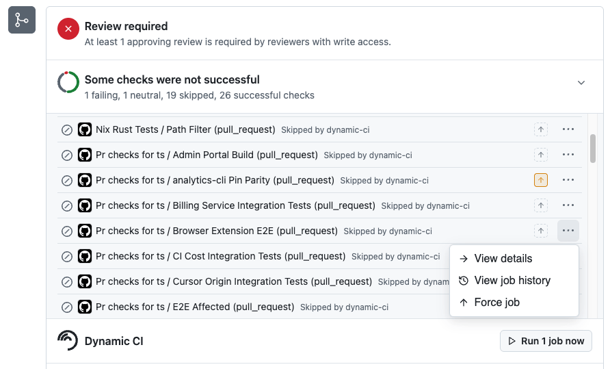Open E2E Affected check link
Viewport: 610px width, 369px height.
point(195,307)
